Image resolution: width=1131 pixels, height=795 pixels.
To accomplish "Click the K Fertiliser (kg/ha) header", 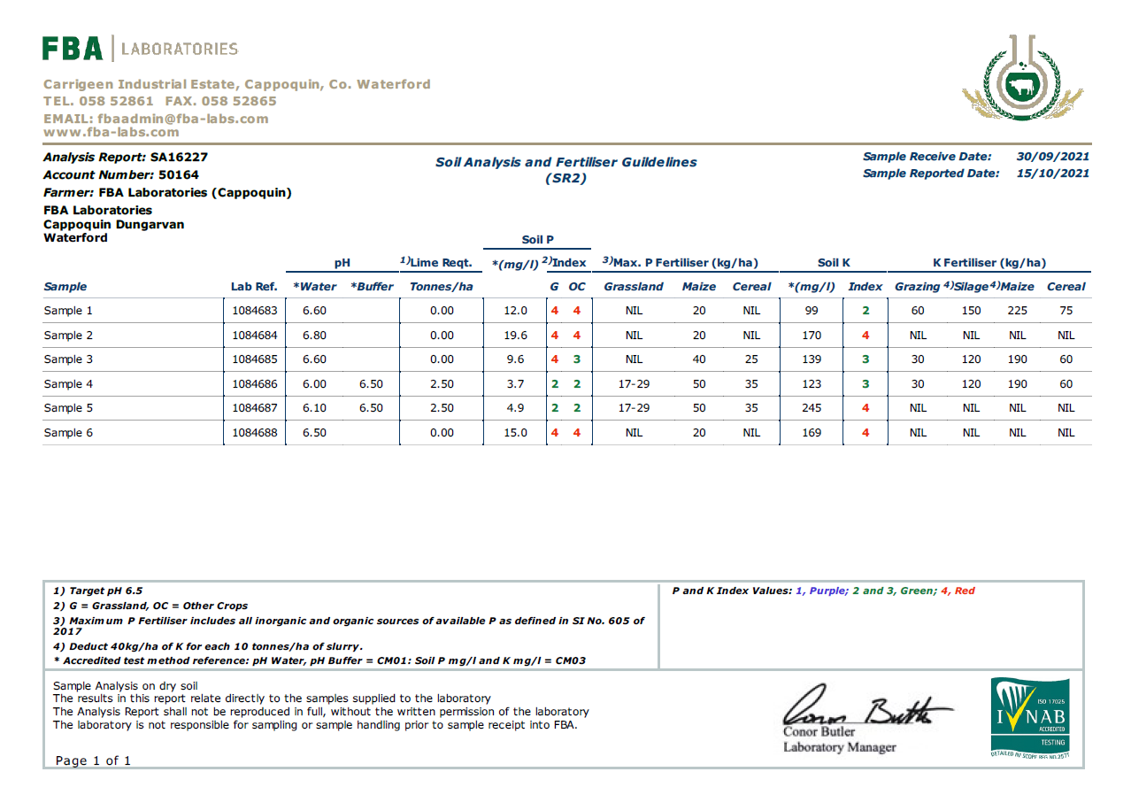I will [x=989, y=262].
